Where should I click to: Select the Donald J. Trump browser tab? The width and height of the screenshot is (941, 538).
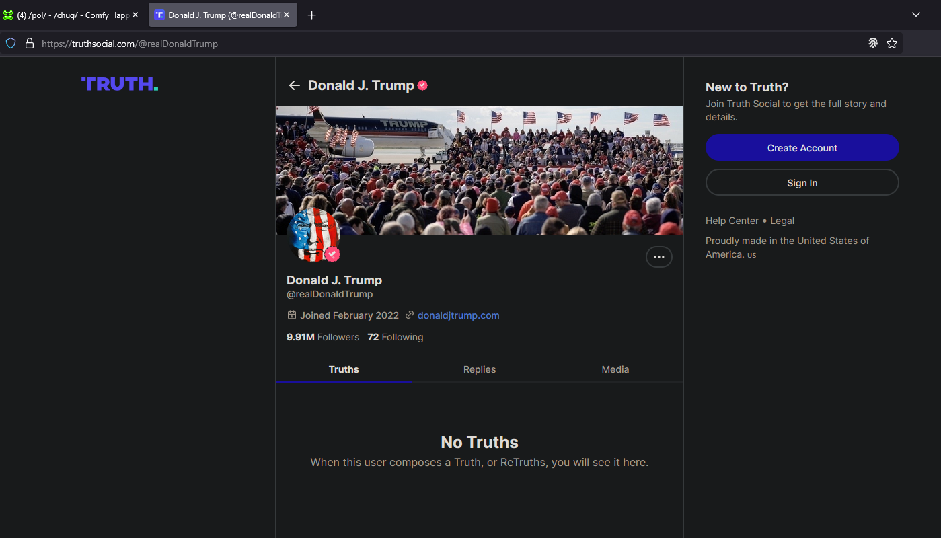pyautogui.click(x=223, y=15)
